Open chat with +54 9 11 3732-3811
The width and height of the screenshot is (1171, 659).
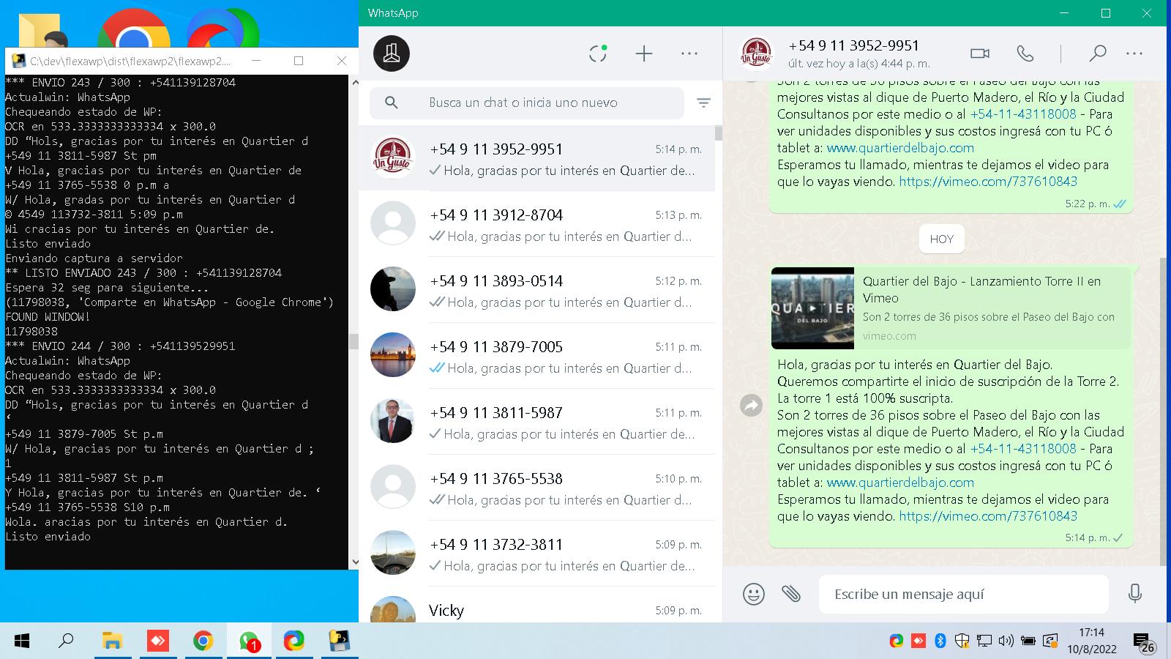pos(536,554)
